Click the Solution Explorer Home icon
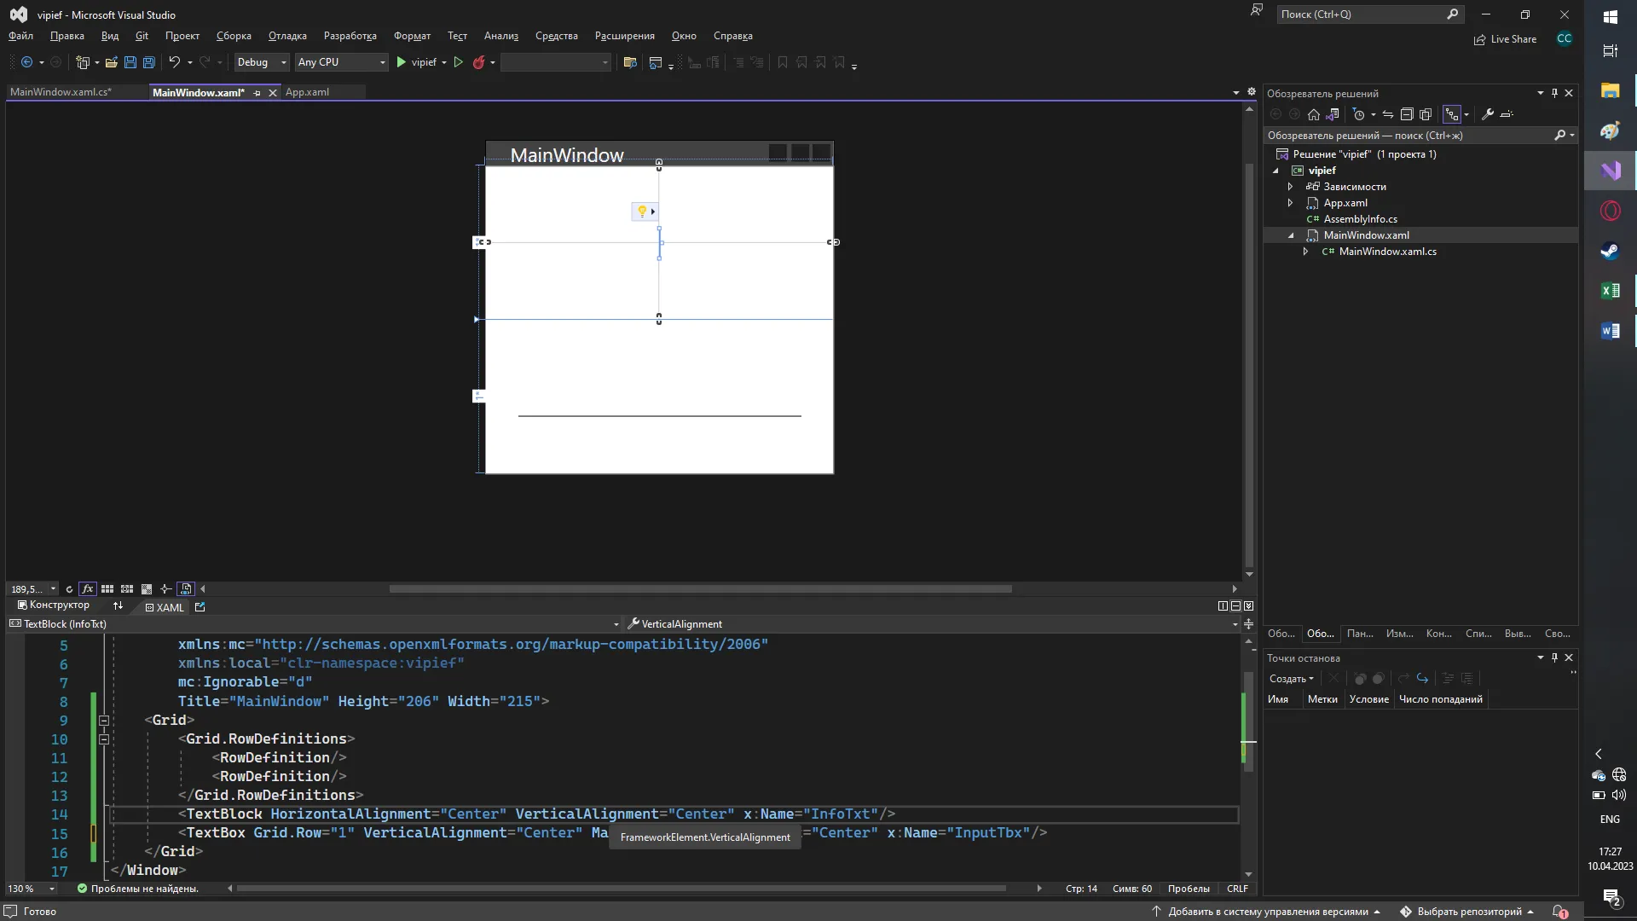The image size is (1637, 921). coord(1314,114)
